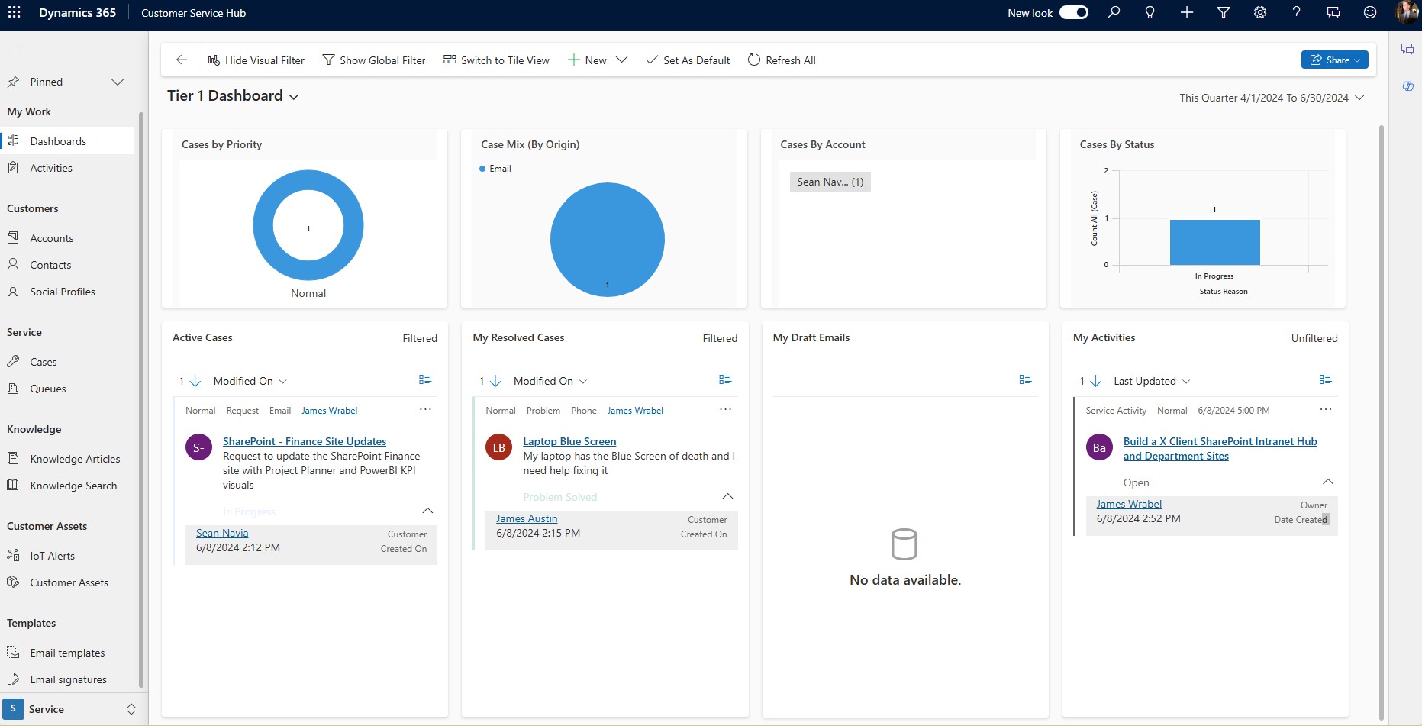Viewport: 1422px width, 726px height.
Task: Open IoT Alerts in the sidebar
Action: [67, 556]
